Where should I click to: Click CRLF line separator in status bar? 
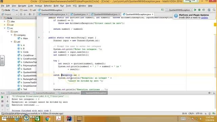[191, 114]
